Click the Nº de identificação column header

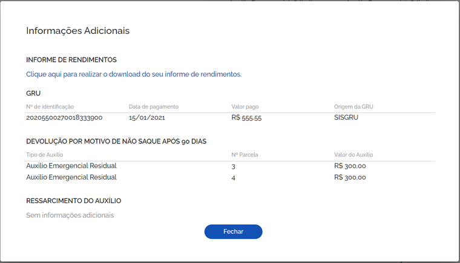50,107
